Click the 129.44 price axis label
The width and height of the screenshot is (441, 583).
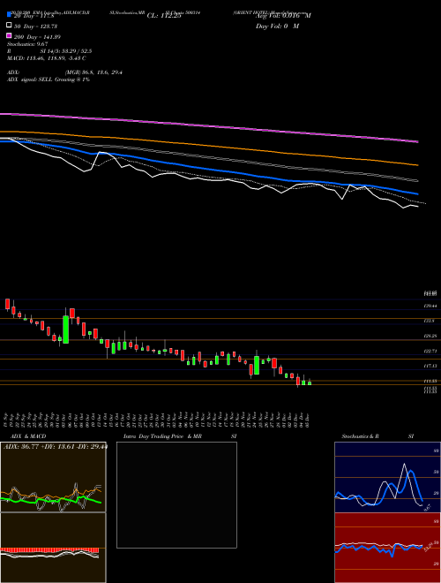[x=430, y=306]
